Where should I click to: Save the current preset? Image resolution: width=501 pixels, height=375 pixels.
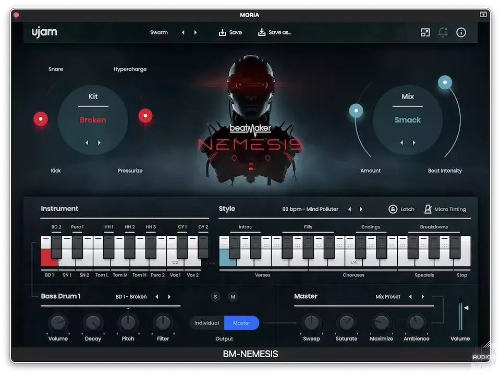(230, 32)
